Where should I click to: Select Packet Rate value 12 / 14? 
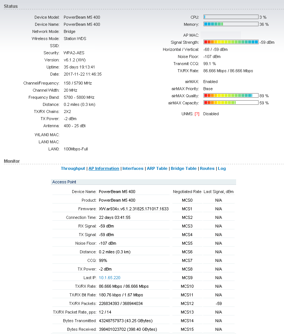pos(105,312)
